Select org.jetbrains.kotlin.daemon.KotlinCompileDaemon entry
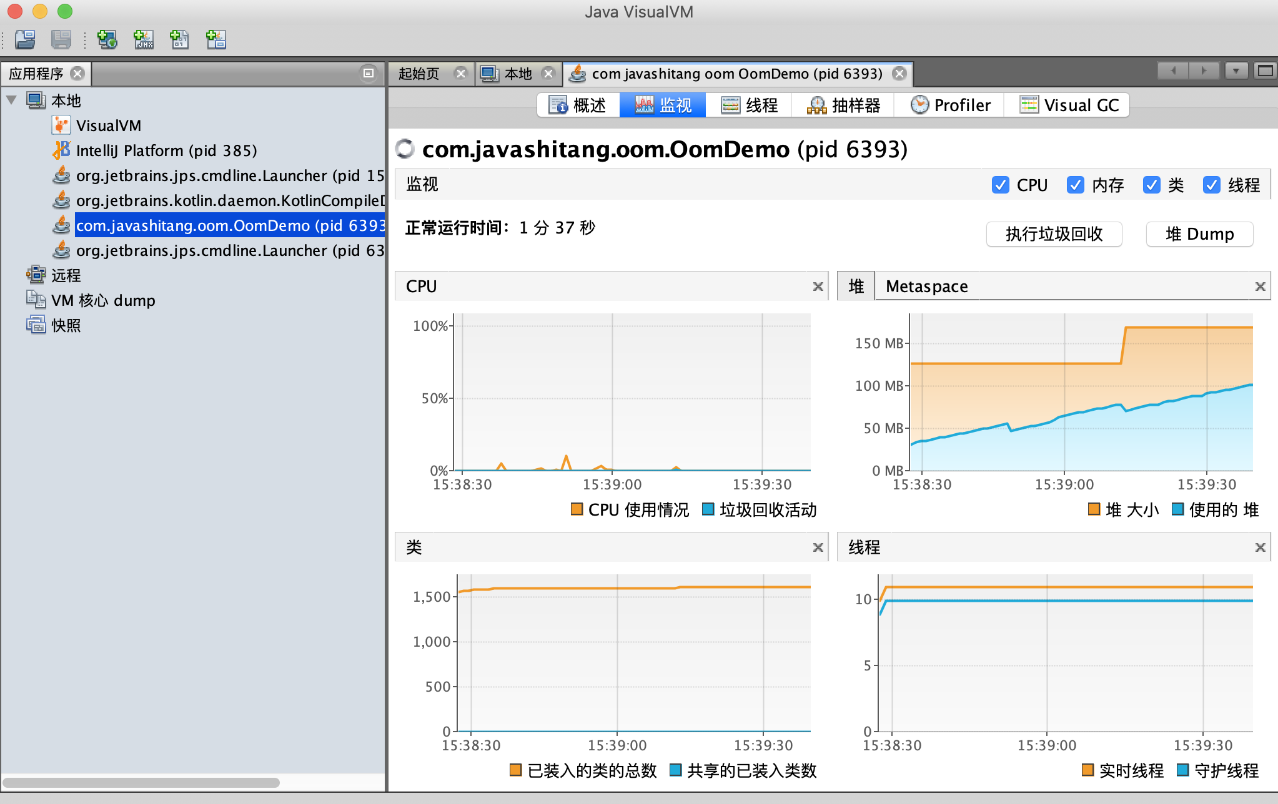Viewport: 1278px width, 804px height. coord(230,200)
